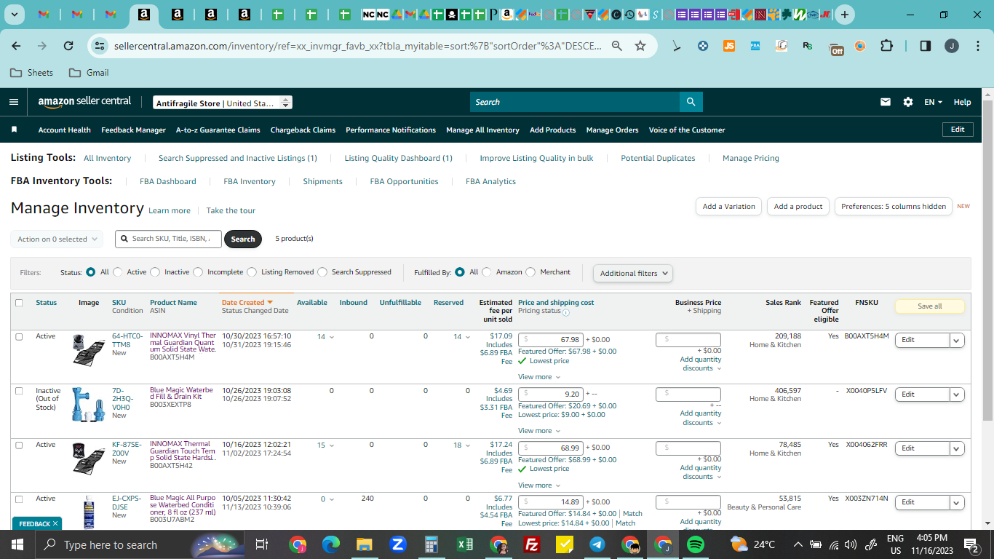Check the row for SKU 7D-2H3Q-VOHO
Image resolution: width=994 pixels, height=559 pixels.
pyautogui.click(x=19, y=391)
